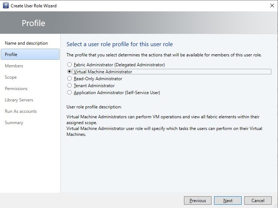The height and width of the screenshot is (208, 278).
Task: Open the Members wizard page
Action: [14, 66]
